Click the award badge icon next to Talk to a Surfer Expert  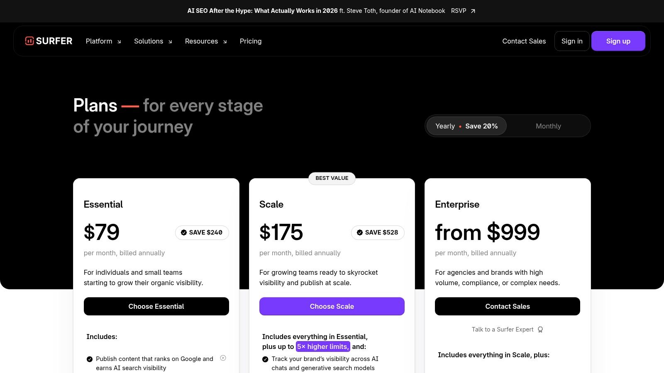[x=541, y=329]
